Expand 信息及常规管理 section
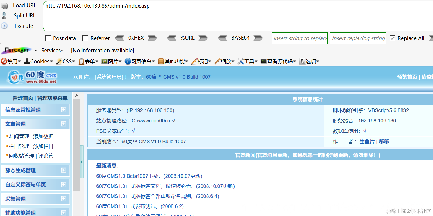 [x=64, y=110]
